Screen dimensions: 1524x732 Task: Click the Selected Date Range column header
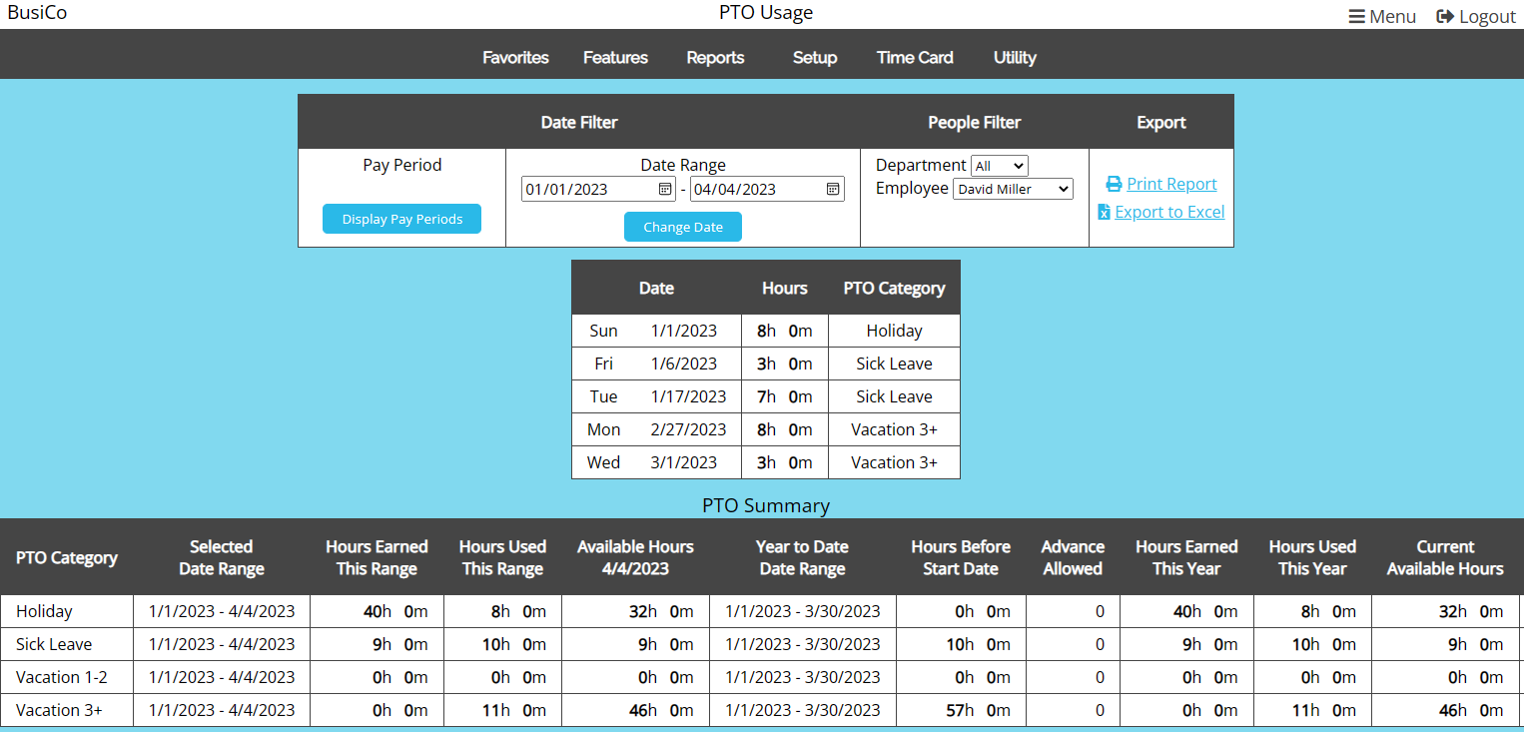(x=222, y=557)
